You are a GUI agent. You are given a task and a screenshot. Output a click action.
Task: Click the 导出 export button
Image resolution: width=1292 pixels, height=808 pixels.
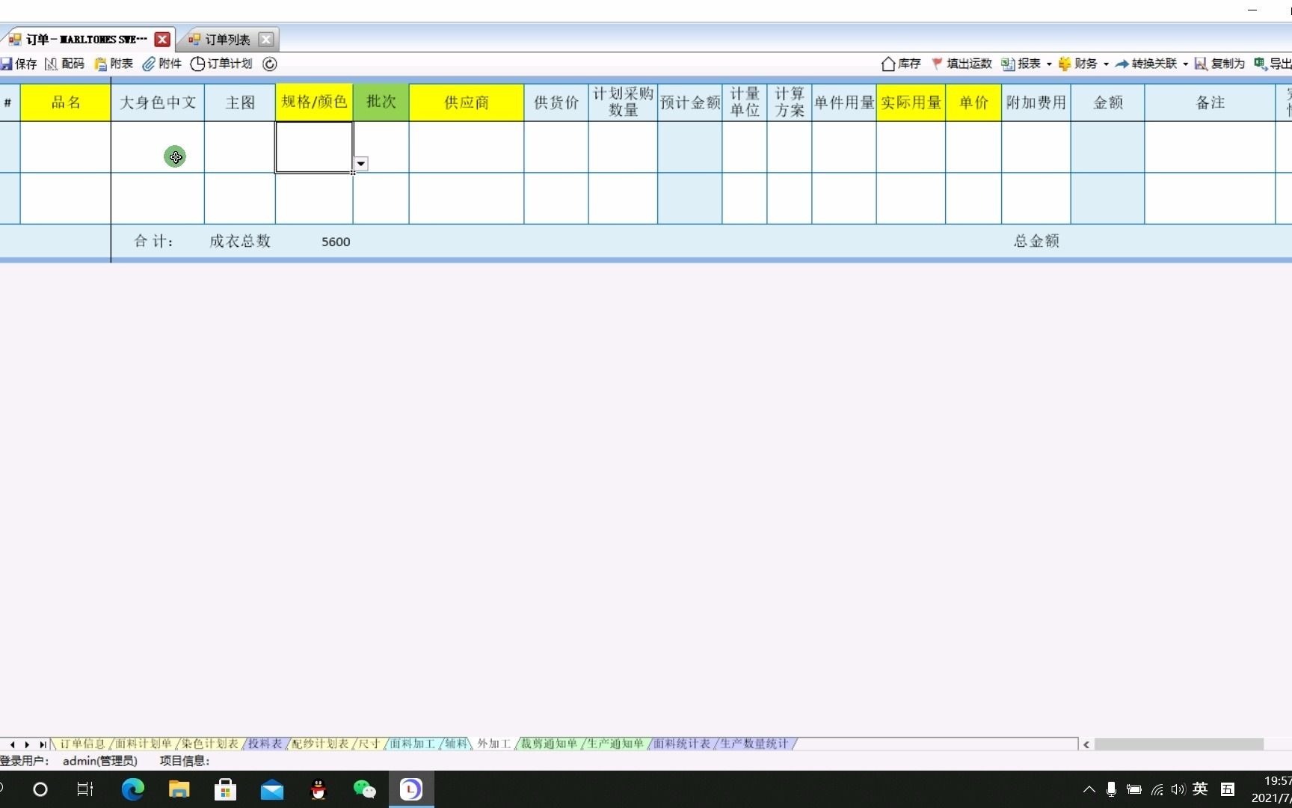pos(1273,64)
